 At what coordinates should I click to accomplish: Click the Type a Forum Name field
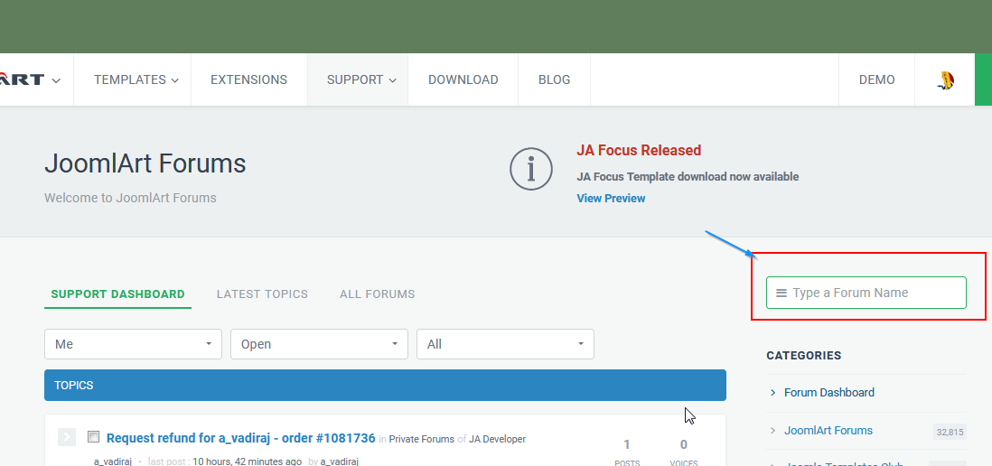pos(866,293)
